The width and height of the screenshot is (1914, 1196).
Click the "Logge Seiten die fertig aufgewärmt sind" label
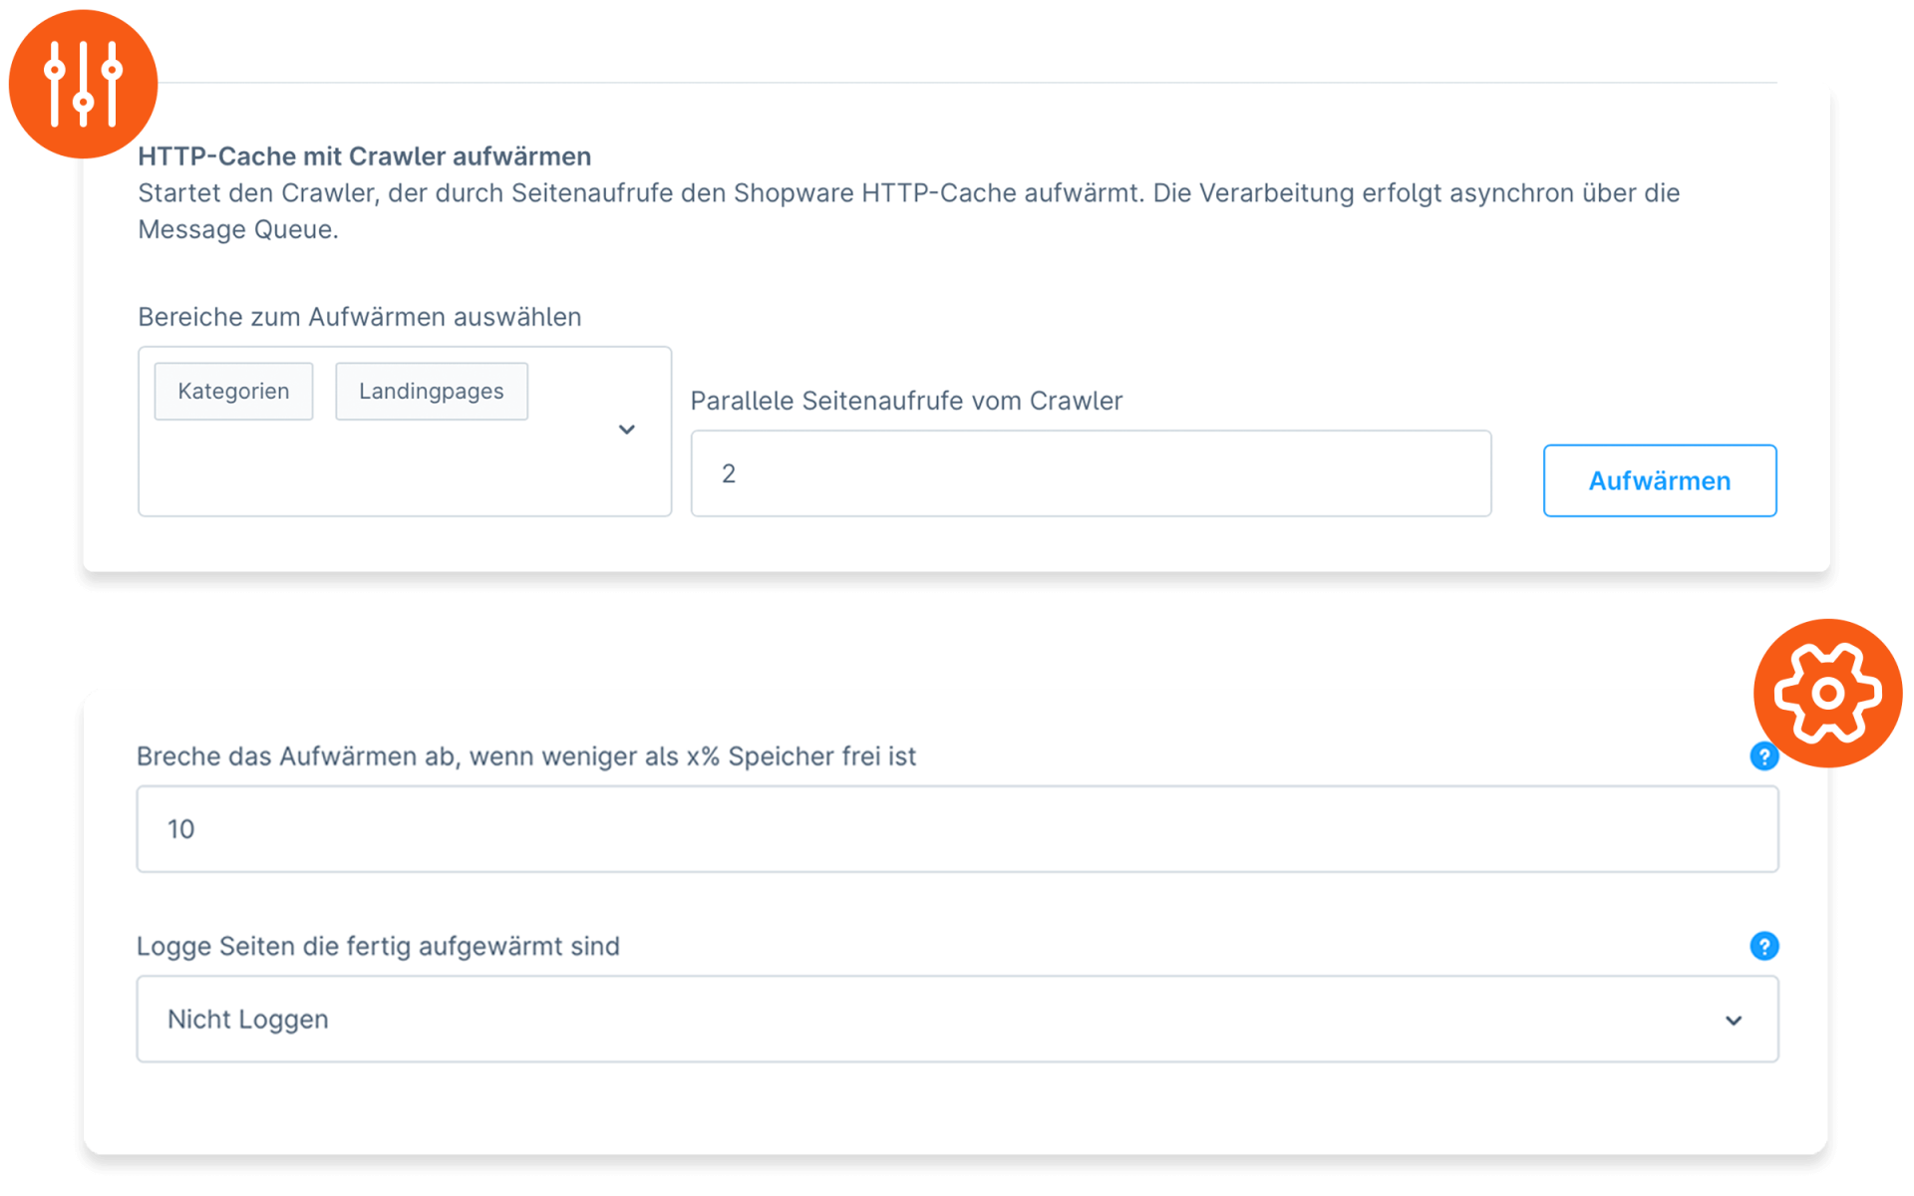tap(377, 946)
